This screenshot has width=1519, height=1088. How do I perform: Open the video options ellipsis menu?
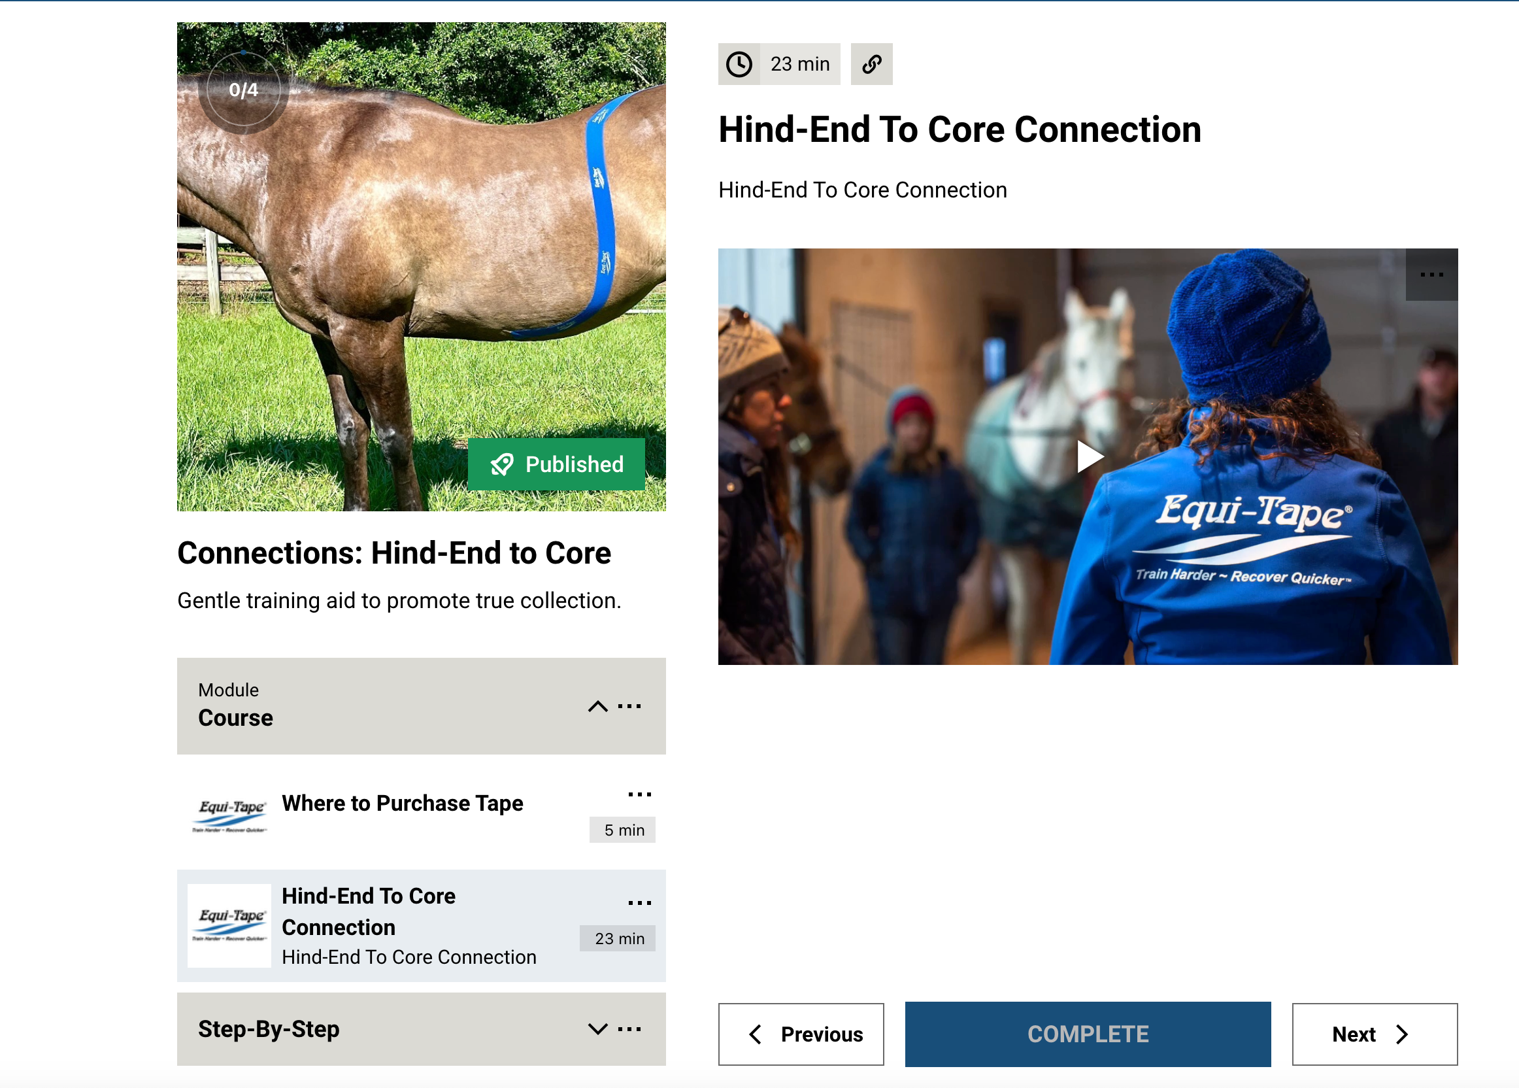pyautogui.click(x=1431, y=275)
